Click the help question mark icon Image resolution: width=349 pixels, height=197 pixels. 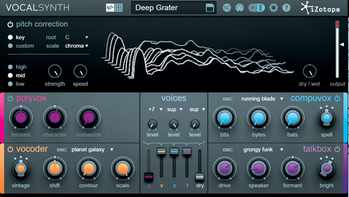click(286, 8)
